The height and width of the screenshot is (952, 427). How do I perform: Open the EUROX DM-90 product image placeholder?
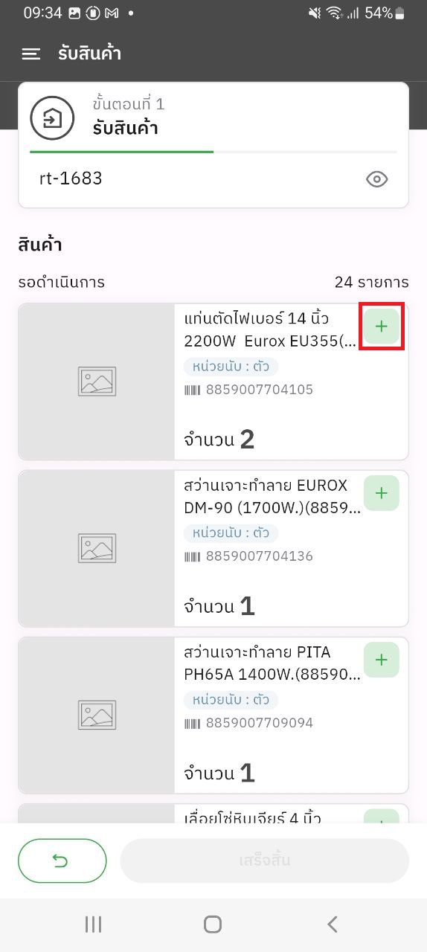click(97, 548)
